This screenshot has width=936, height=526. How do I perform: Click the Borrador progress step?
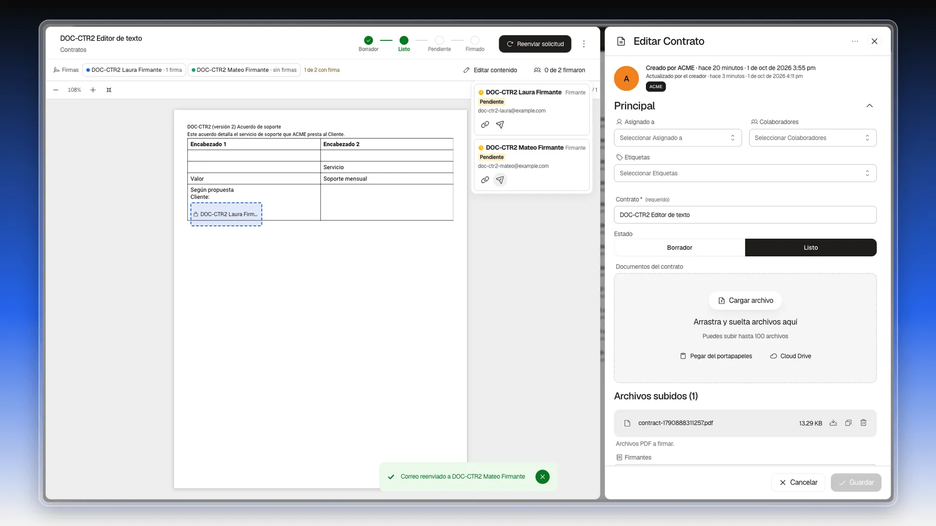pos(369,43)
